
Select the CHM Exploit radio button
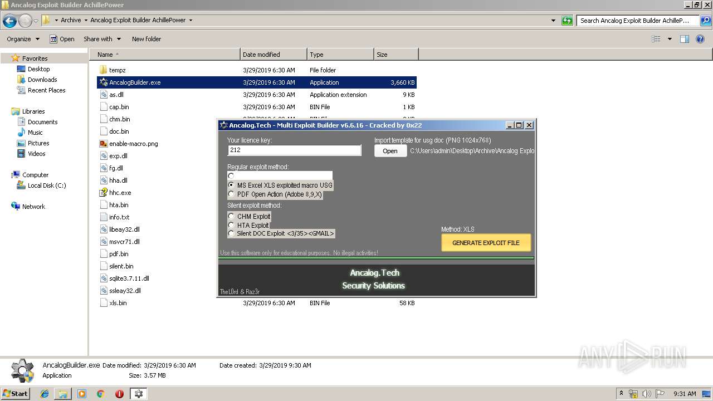pos(231,216)
